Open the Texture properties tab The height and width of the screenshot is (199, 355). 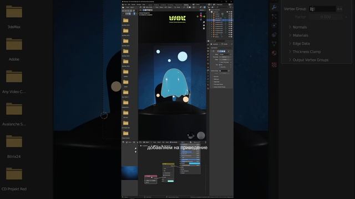(274, 65)
